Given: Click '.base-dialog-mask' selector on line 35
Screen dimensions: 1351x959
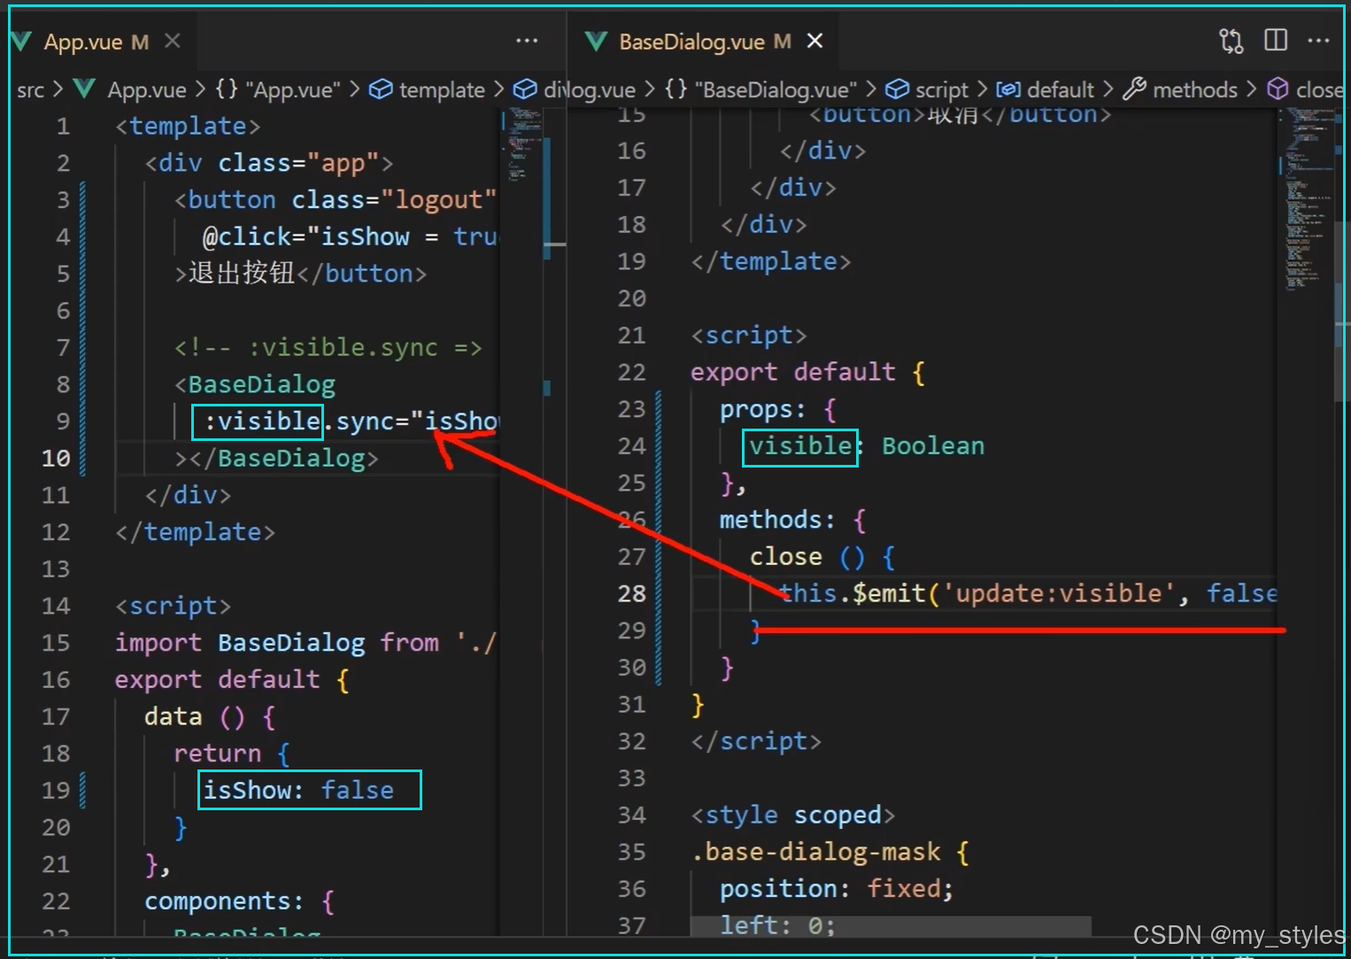Looking at the screenshot, I should pyautogui.click(x=815, y=852).
